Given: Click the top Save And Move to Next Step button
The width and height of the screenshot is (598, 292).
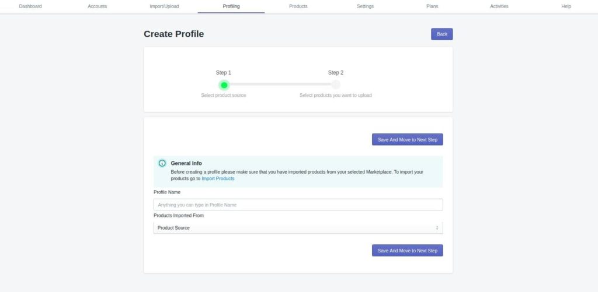Looking at the screenshot, I should click(407, 139).
